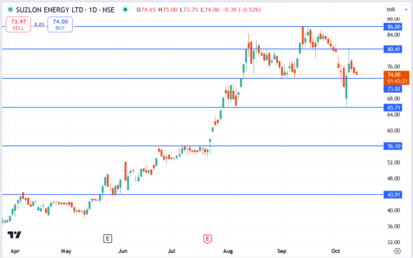
Task: Select the 43.91 horizontal line price label
Action: click(x=393, y=195)
